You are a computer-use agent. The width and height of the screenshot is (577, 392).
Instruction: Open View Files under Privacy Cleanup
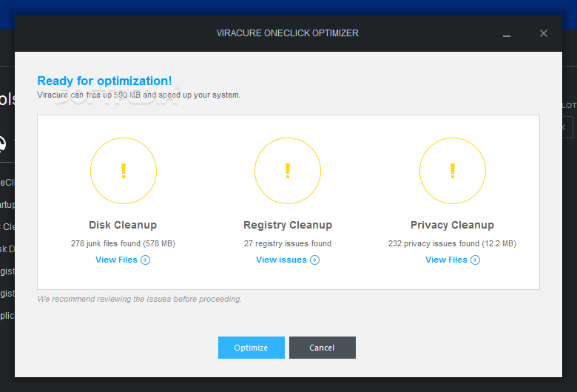coord(453,260)
